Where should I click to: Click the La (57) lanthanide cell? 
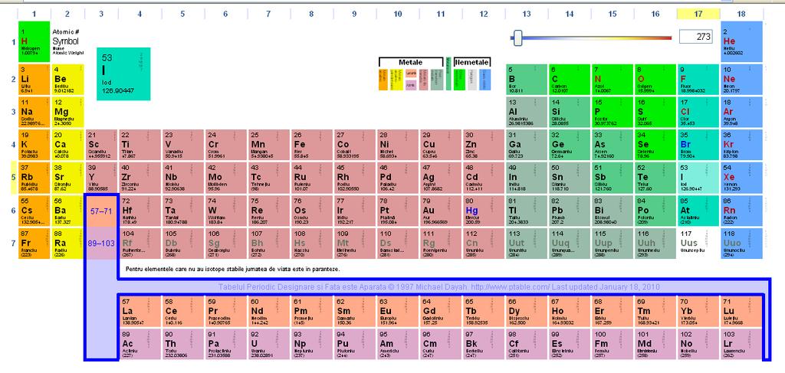pyautogui.click(x=140, y=311)
